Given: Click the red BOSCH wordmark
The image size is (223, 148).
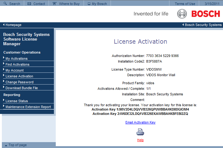Looking at the screenshot, I should pyautogui.click(x=206, y=14).
